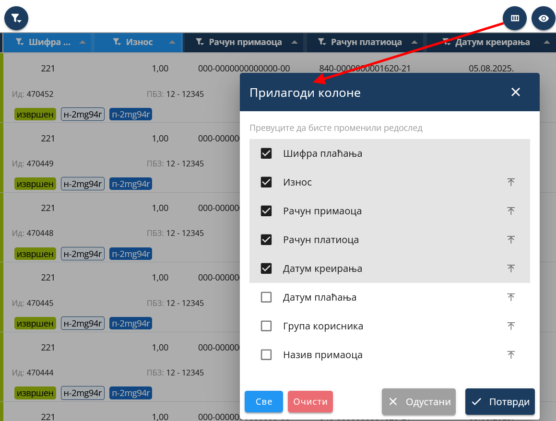Click the Очисти button
556x421 pixels.
coord(310,402)
